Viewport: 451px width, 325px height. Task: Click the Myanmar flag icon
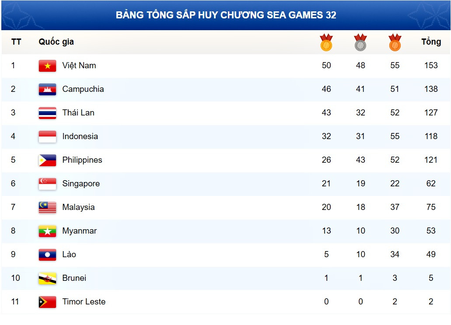[47, 231]
